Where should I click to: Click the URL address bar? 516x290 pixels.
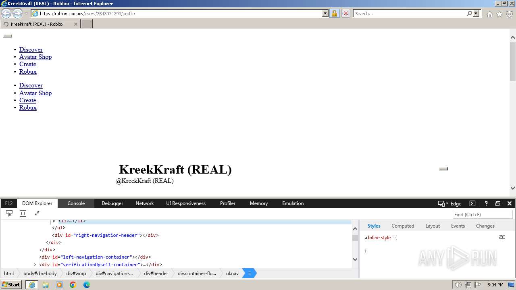180,13
